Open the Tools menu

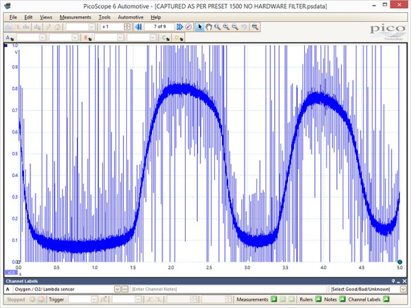[105, 17]
